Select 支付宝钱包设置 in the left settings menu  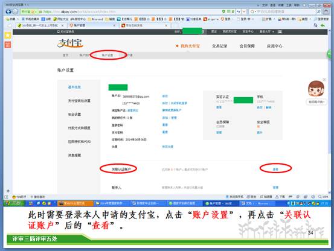pos(79,101)
